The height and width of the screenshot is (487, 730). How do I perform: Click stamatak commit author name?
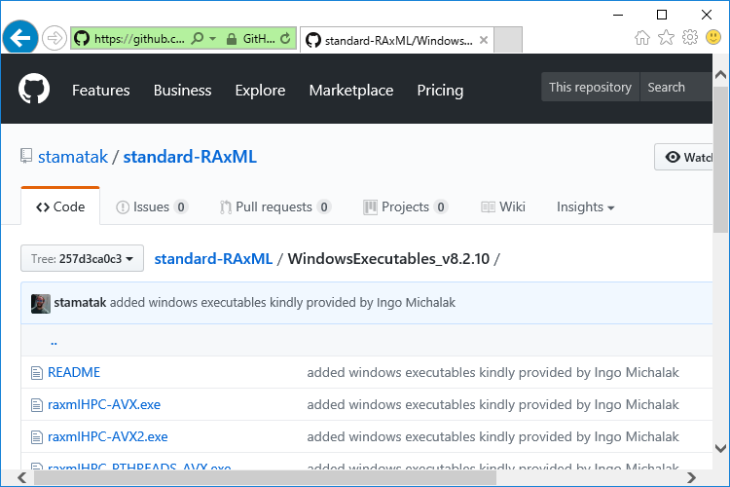80,303
